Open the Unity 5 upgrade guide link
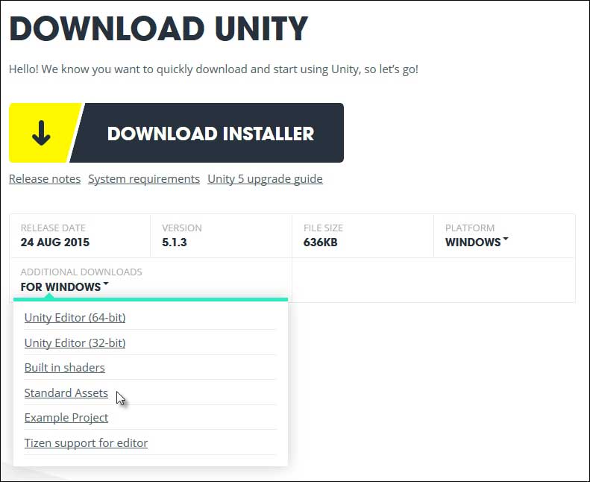This screenshot has width=590, height=482. point(265,179)
